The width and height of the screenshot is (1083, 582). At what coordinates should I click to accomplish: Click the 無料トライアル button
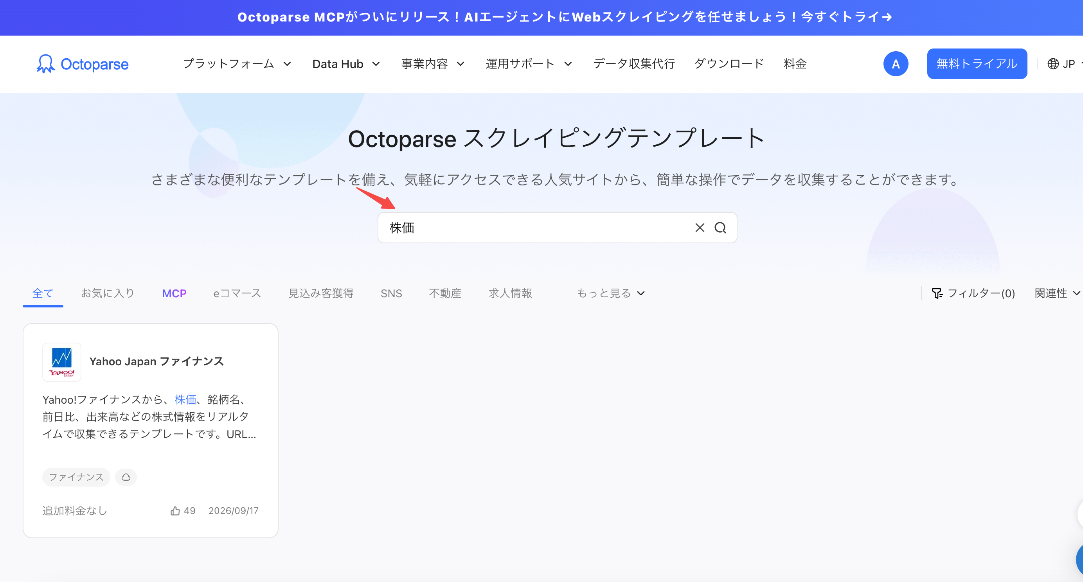tap(977, 64)
